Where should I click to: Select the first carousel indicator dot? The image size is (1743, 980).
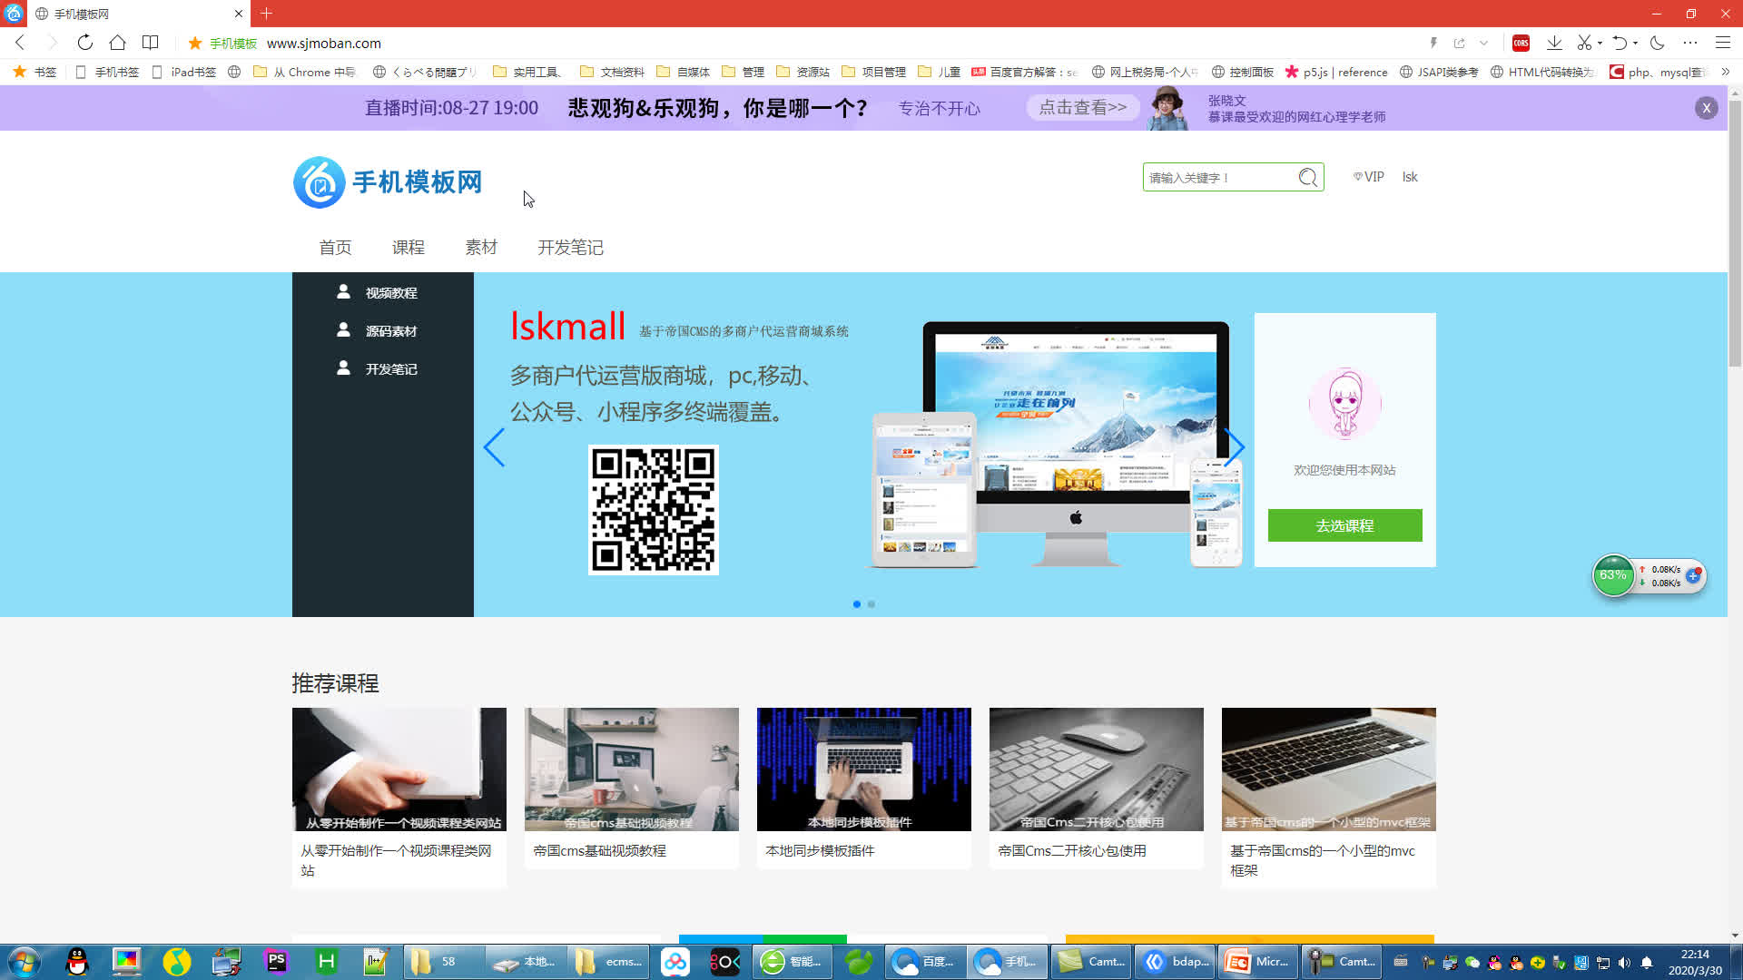[857, 604]
